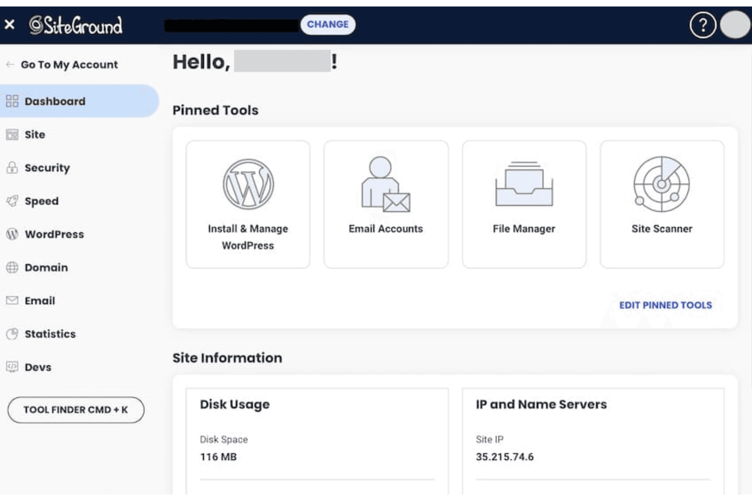Click the Disk Usage heading

235,405
